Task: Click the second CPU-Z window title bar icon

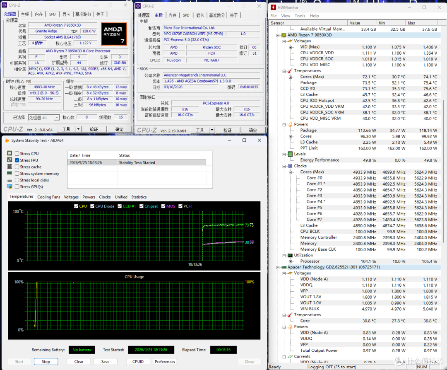Action: [138, 6]
